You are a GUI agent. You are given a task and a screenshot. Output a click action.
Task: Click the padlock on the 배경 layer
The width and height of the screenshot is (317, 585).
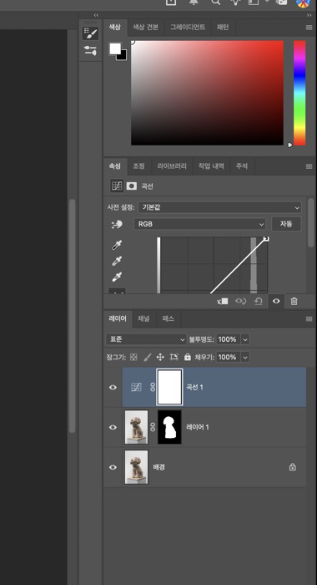(293, 466)
